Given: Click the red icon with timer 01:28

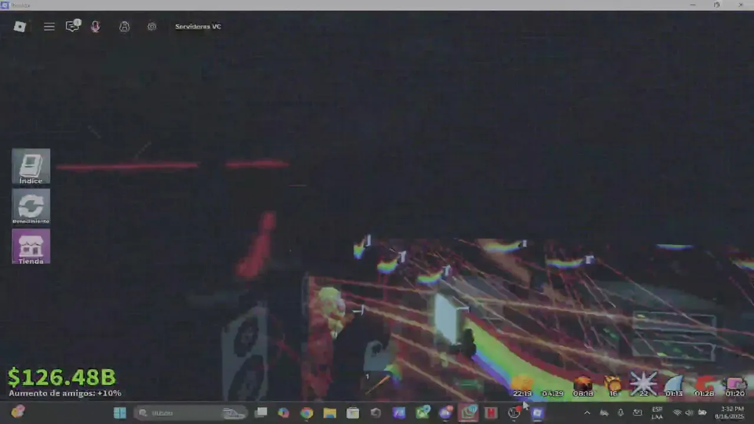Looking at the screenshot, I should point(705,387).
